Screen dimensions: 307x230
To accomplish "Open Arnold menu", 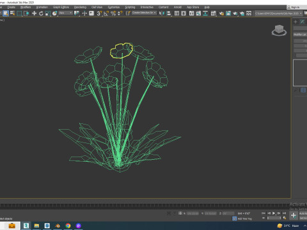I will [178, 7].
